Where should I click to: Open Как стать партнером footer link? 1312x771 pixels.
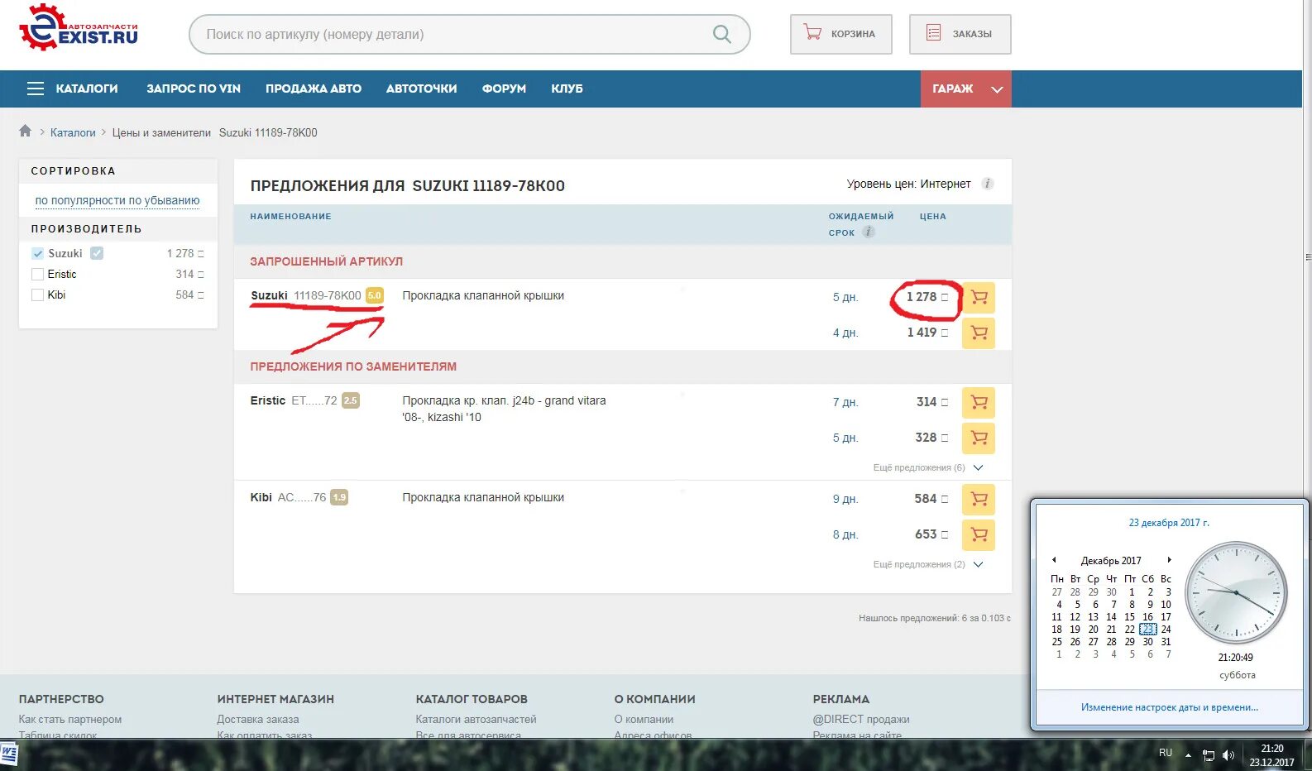pos(70,719)
